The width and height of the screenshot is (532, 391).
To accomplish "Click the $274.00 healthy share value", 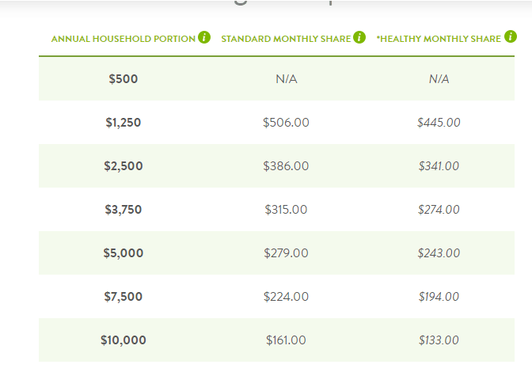I will [x=439, y=210].
